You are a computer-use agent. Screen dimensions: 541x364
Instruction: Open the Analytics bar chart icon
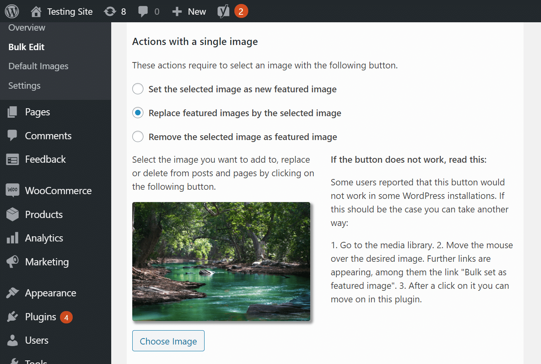point(12,238)
